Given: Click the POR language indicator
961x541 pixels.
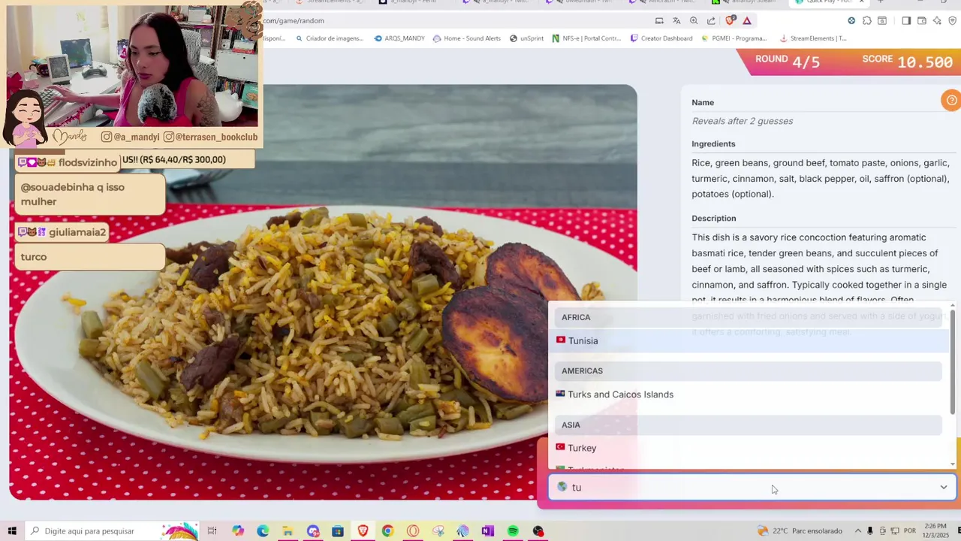Looking at the screenshot, I should coord(910,531).
